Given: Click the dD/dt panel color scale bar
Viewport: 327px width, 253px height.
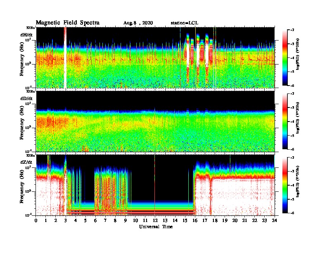Looking at the screenshot, I should coord(285,122).
